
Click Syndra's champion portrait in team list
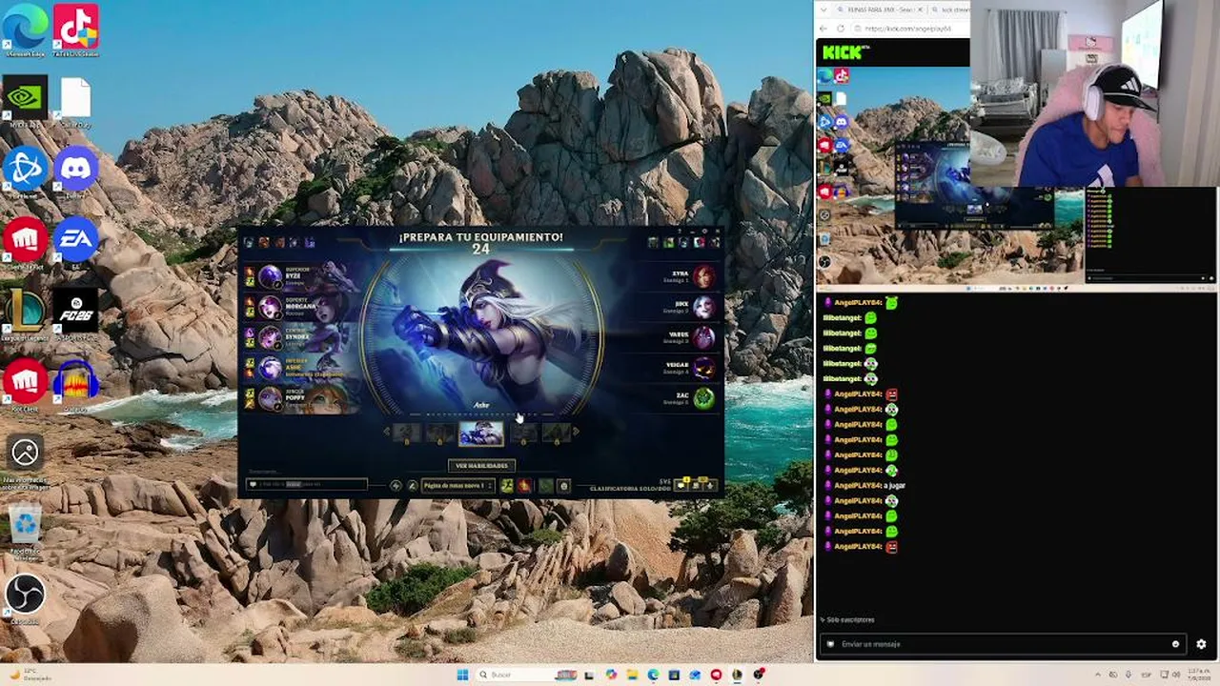tap(270, 337)
